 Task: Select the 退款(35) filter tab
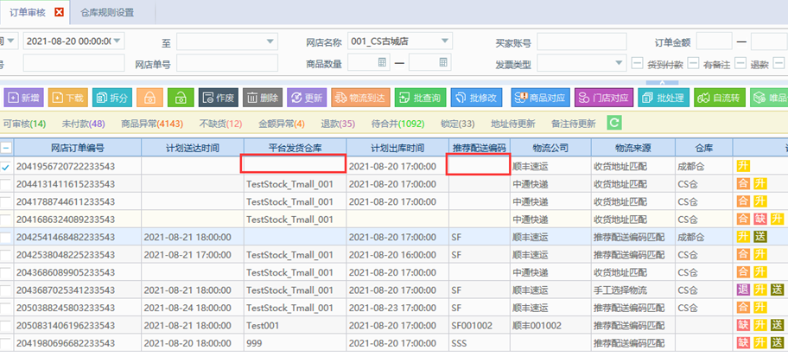click(338, 124)
